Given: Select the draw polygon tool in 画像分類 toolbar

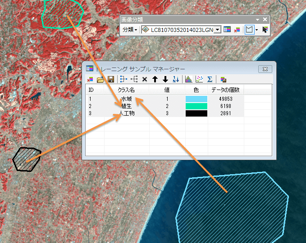Looking at the screenshot, I should click(249, 30).
